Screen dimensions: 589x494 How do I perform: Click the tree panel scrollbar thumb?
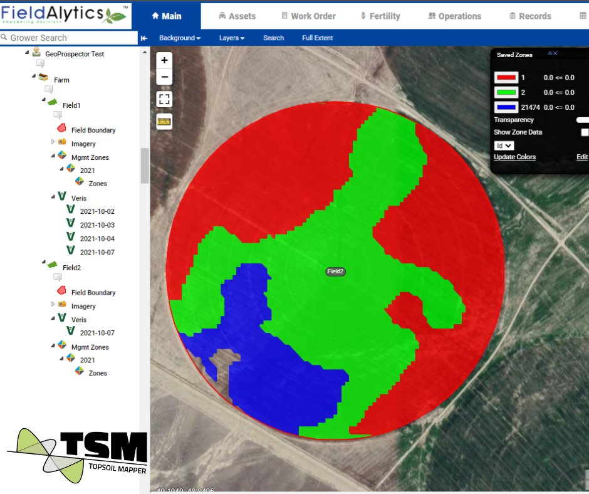point(145,166)
